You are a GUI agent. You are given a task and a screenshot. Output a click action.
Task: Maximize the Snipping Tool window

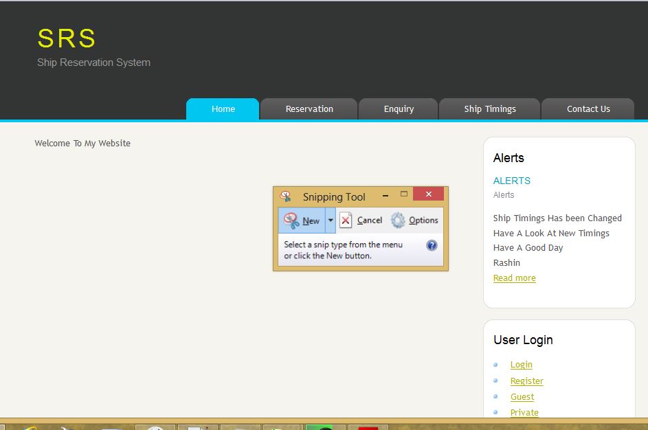(404, 194)
